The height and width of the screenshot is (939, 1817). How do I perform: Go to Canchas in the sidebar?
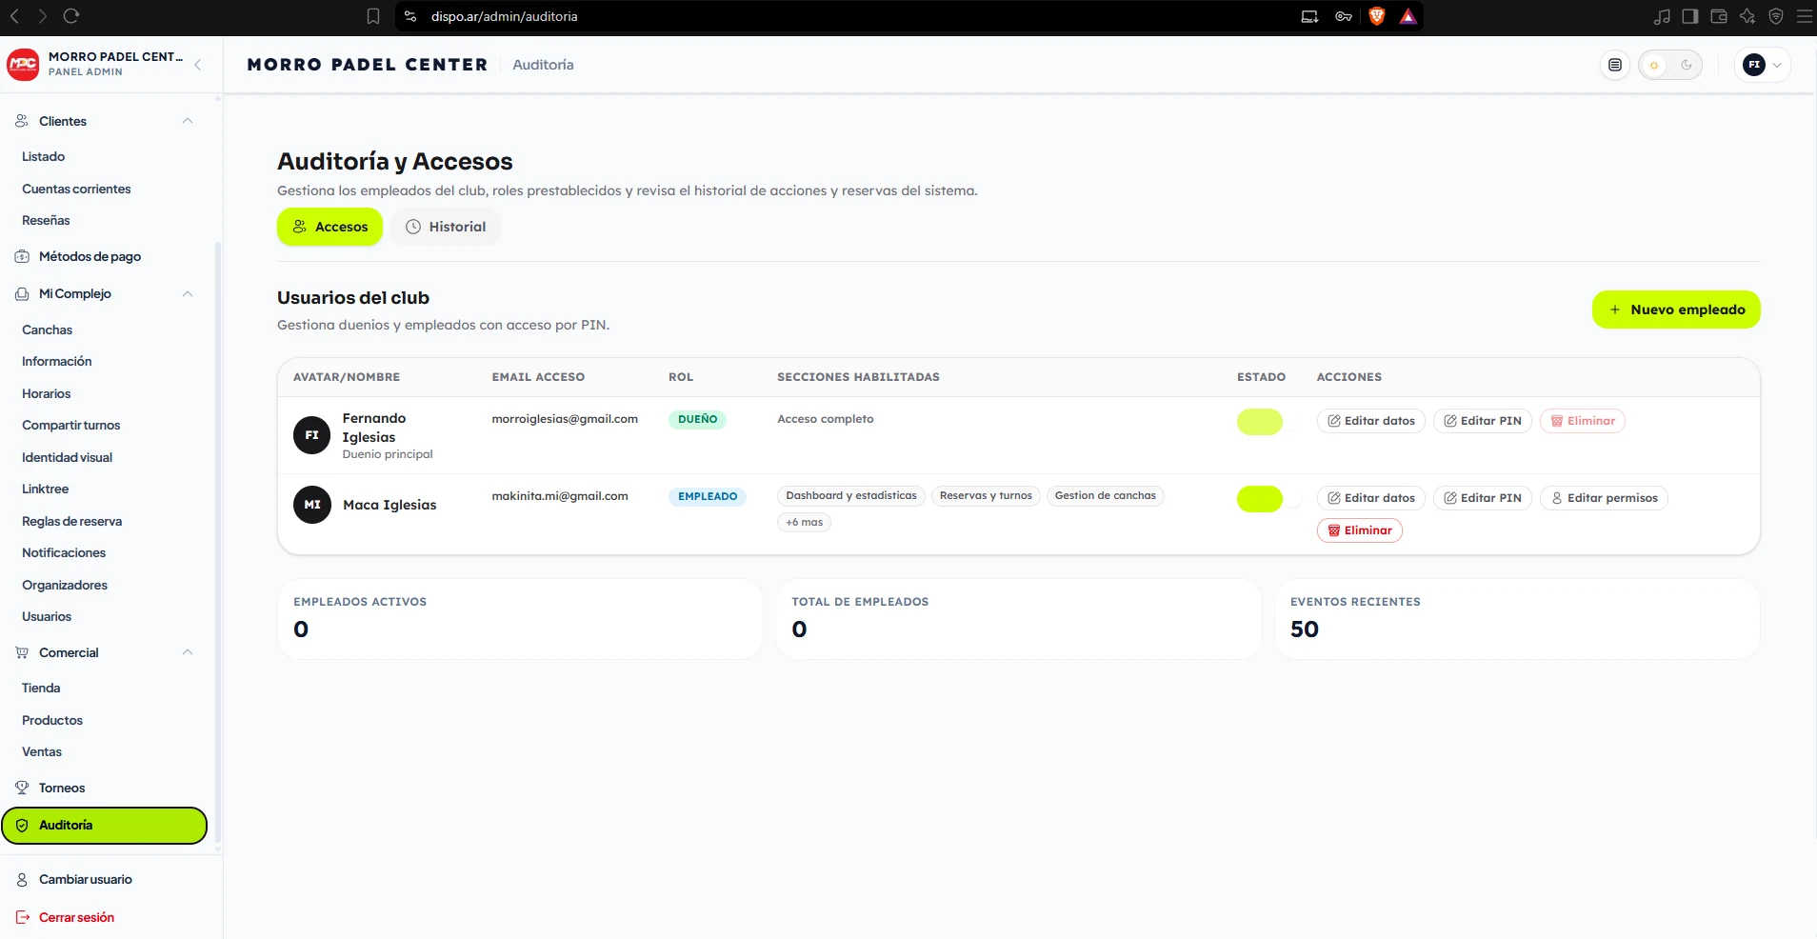tap(48, 330)
